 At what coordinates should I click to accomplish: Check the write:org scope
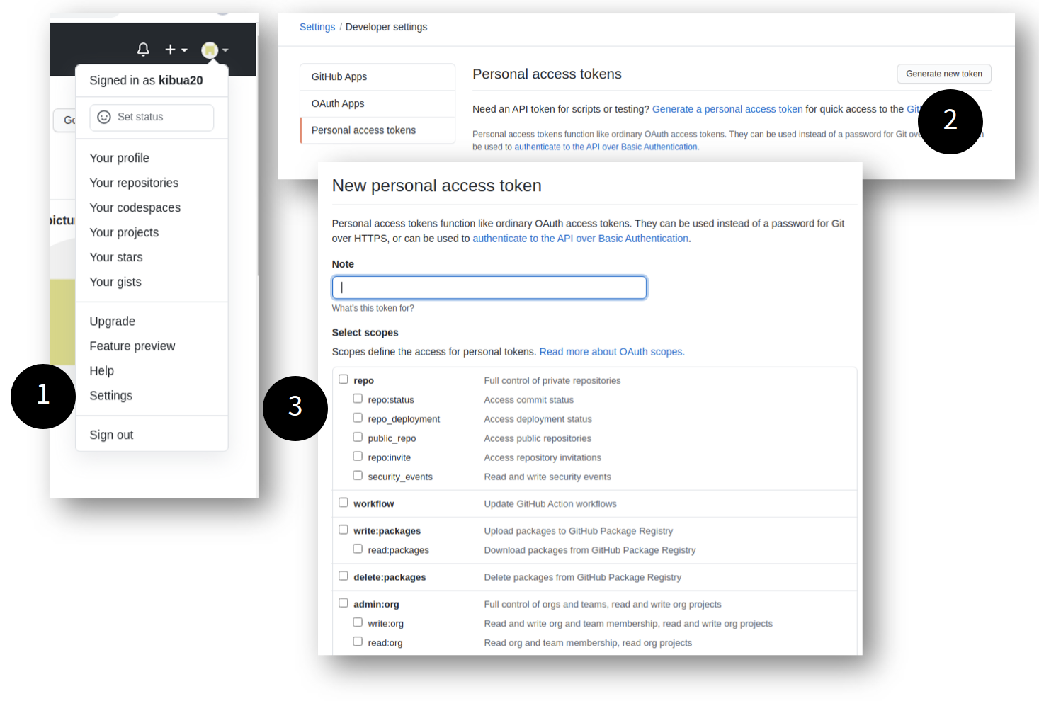pyautogui.click(x=358, y=622)
